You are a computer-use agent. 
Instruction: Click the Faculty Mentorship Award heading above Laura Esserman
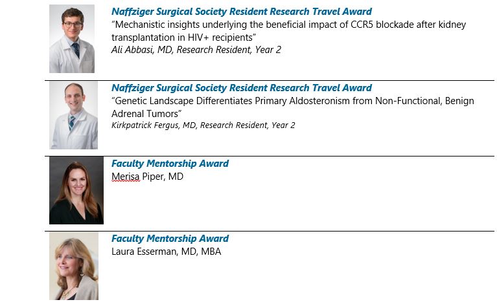170,239
